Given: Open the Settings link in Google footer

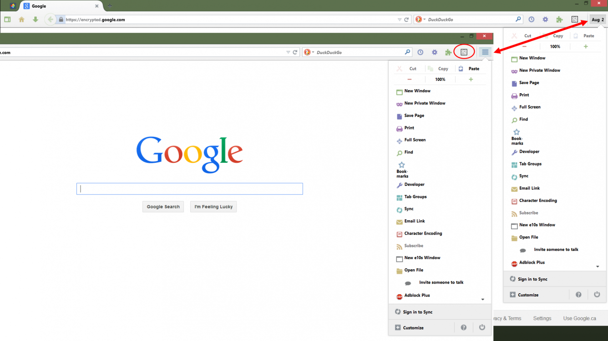Looking at the screenshot, I should tap(542, 318).
